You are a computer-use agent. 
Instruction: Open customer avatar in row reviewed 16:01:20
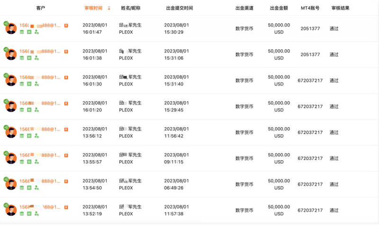click(x=11, y=106)
